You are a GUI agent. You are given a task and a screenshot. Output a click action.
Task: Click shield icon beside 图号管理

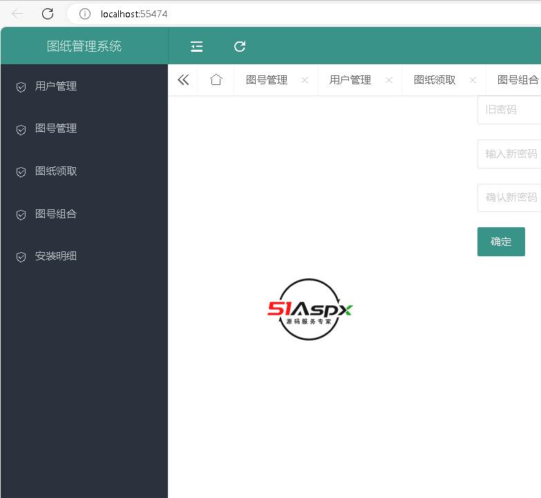(x=21, y=130)
